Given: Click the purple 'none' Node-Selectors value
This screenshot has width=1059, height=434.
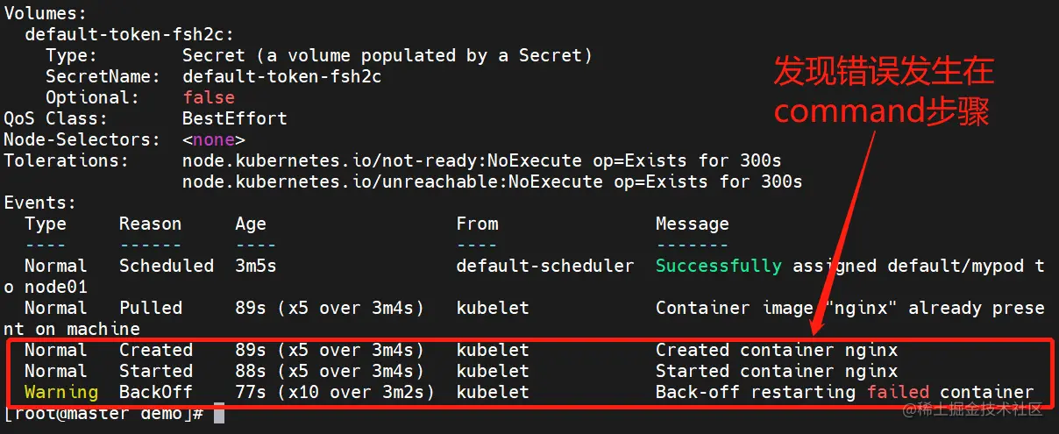Looking at the screenshot, I should coord(214,139).
